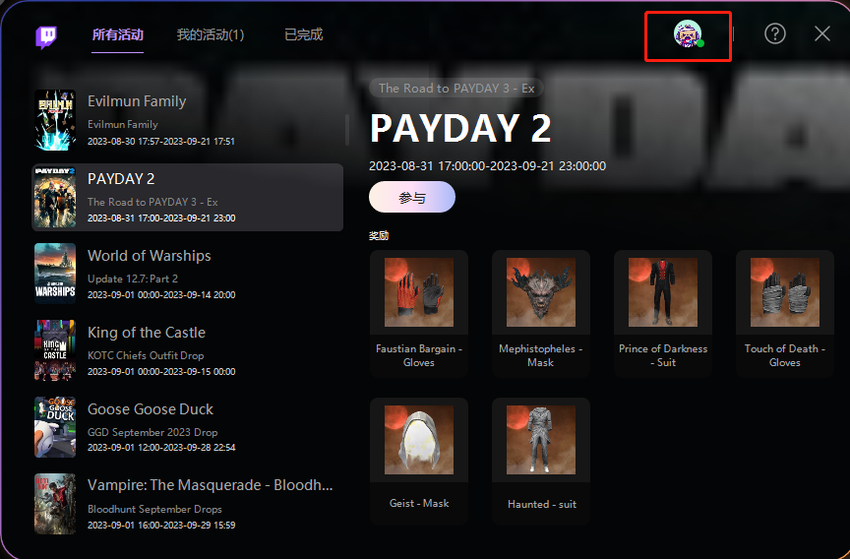
Task: Open the Goose Goose Duck thumbnail
Action: coord(55,427)
